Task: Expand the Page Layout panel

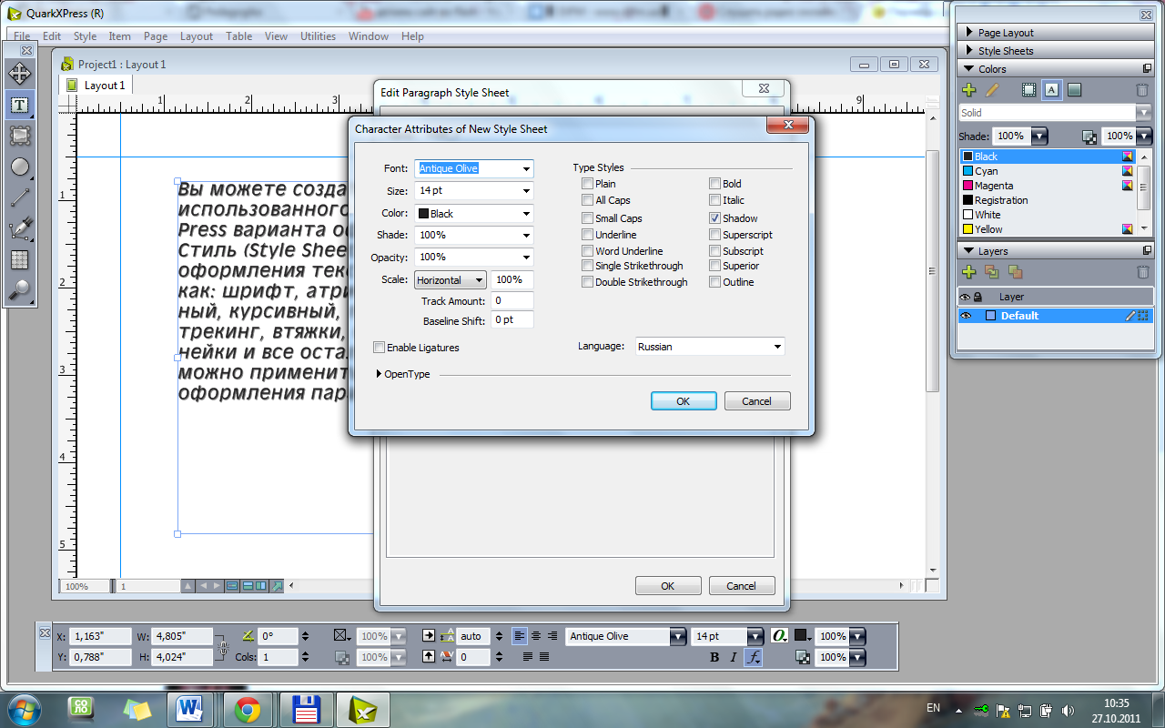Action: click(x=970, y=33)
